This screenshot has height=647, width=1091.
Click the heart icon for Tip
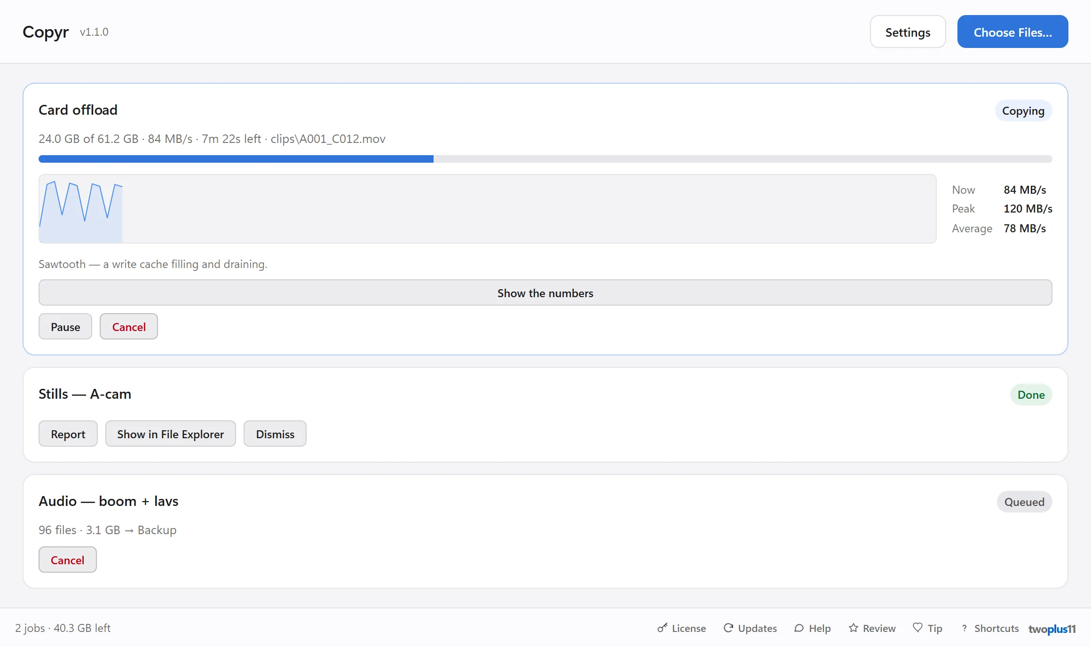(917, 628)
